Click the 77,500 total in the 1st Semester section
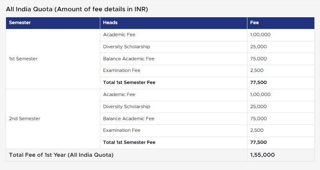 click(258, 82)
